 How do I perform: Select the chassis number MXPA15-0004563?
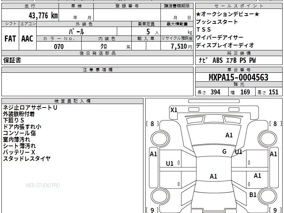coord(239,77)
